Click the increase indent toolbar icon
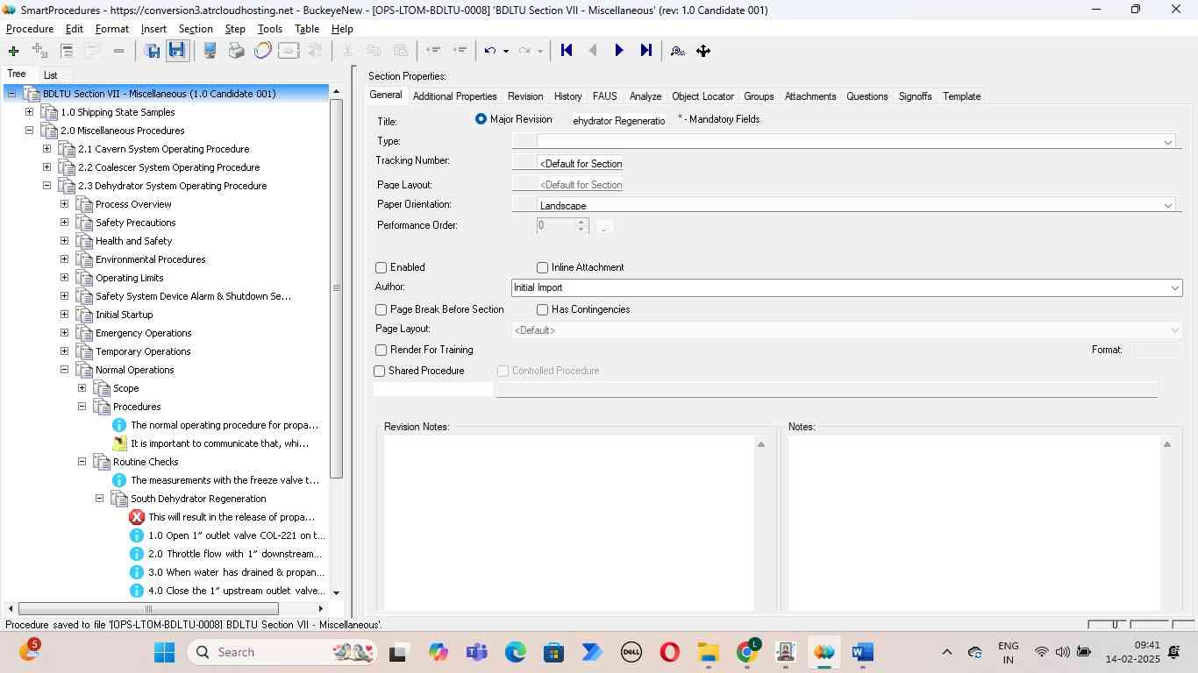1198x673 pixels. [460, 51]
